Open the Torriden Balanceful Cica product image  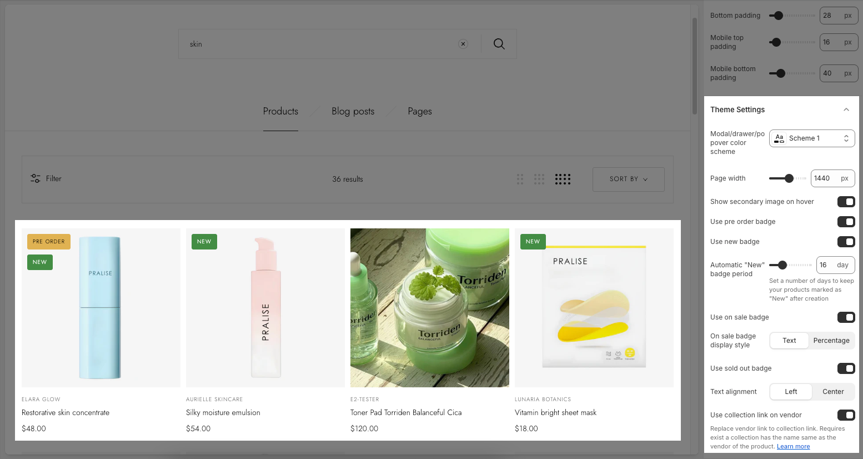click(x=429, y=307)
